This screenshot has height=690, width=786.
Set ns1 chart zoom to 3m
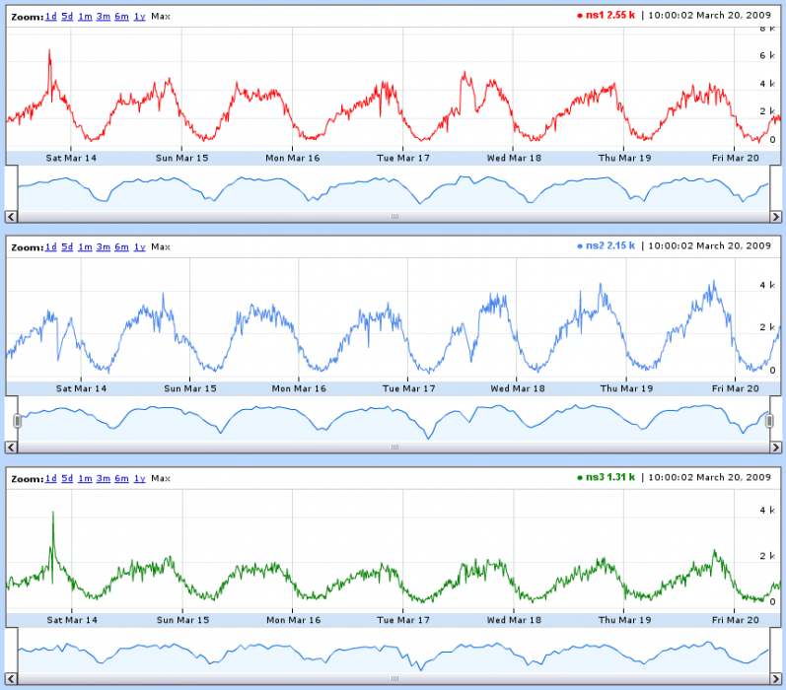[104, 17]
